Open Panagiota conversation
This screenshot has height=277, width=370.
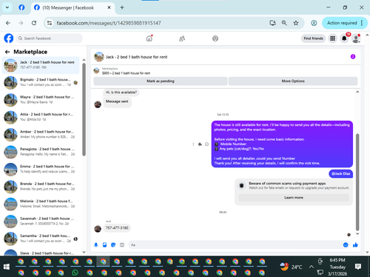[41, 152]
